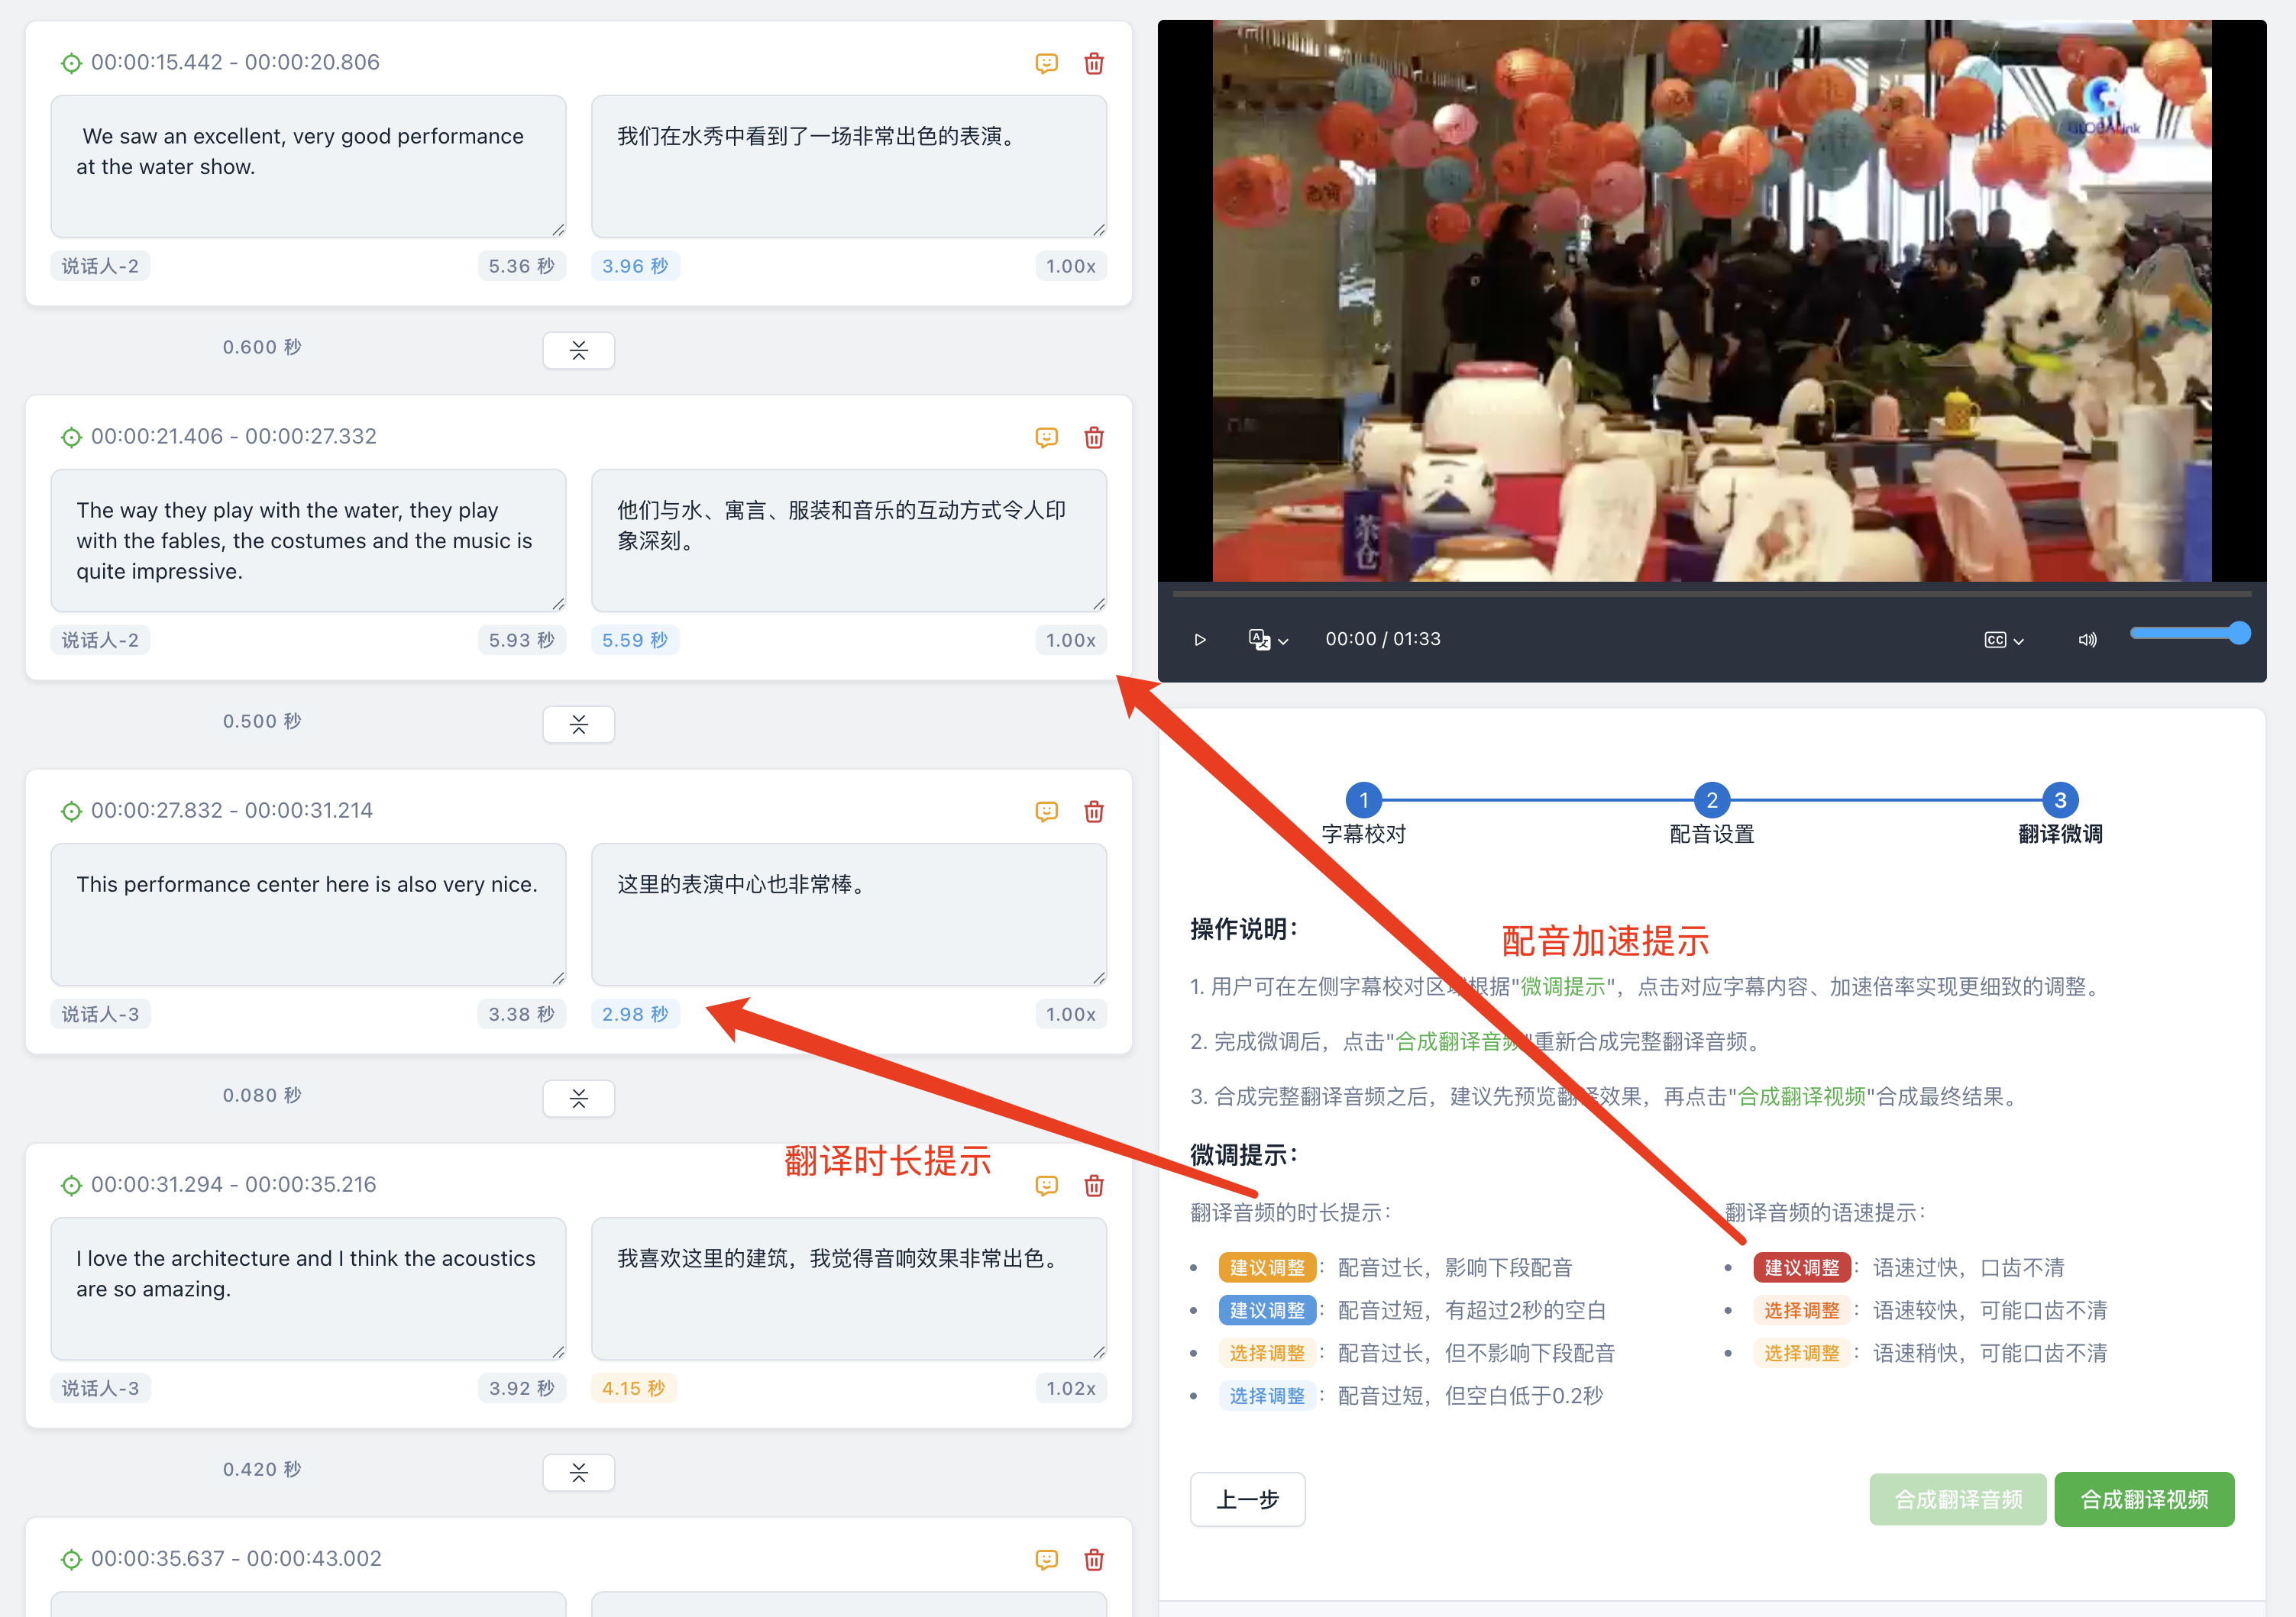The width and height of the screenshot is (2296, 1617).
Task: Click the 5.59 秒 translated duration badge
Action: click(x=635, y=640)
